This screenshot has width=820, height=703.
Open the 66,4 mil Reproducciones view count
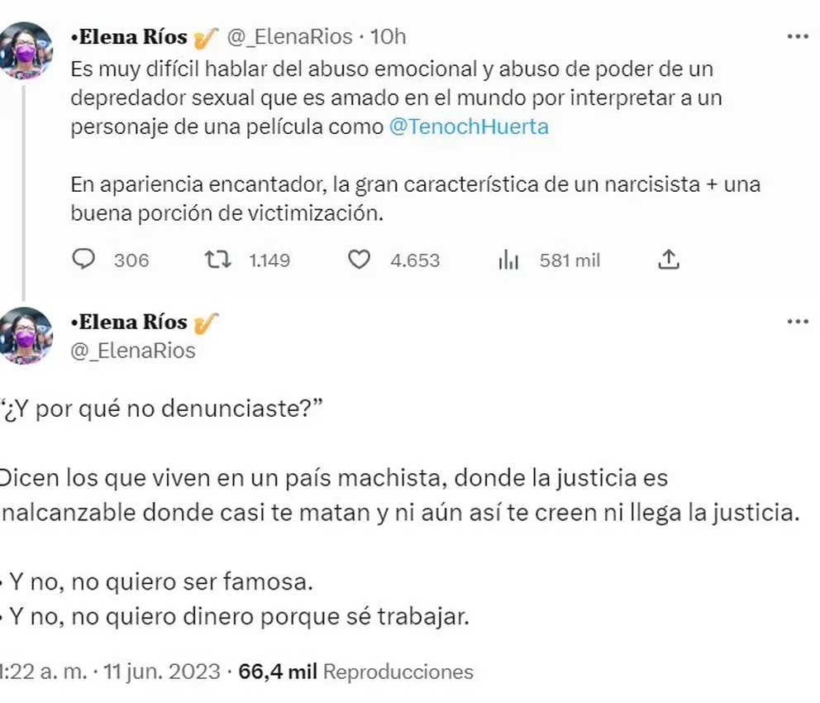point(355,672)
